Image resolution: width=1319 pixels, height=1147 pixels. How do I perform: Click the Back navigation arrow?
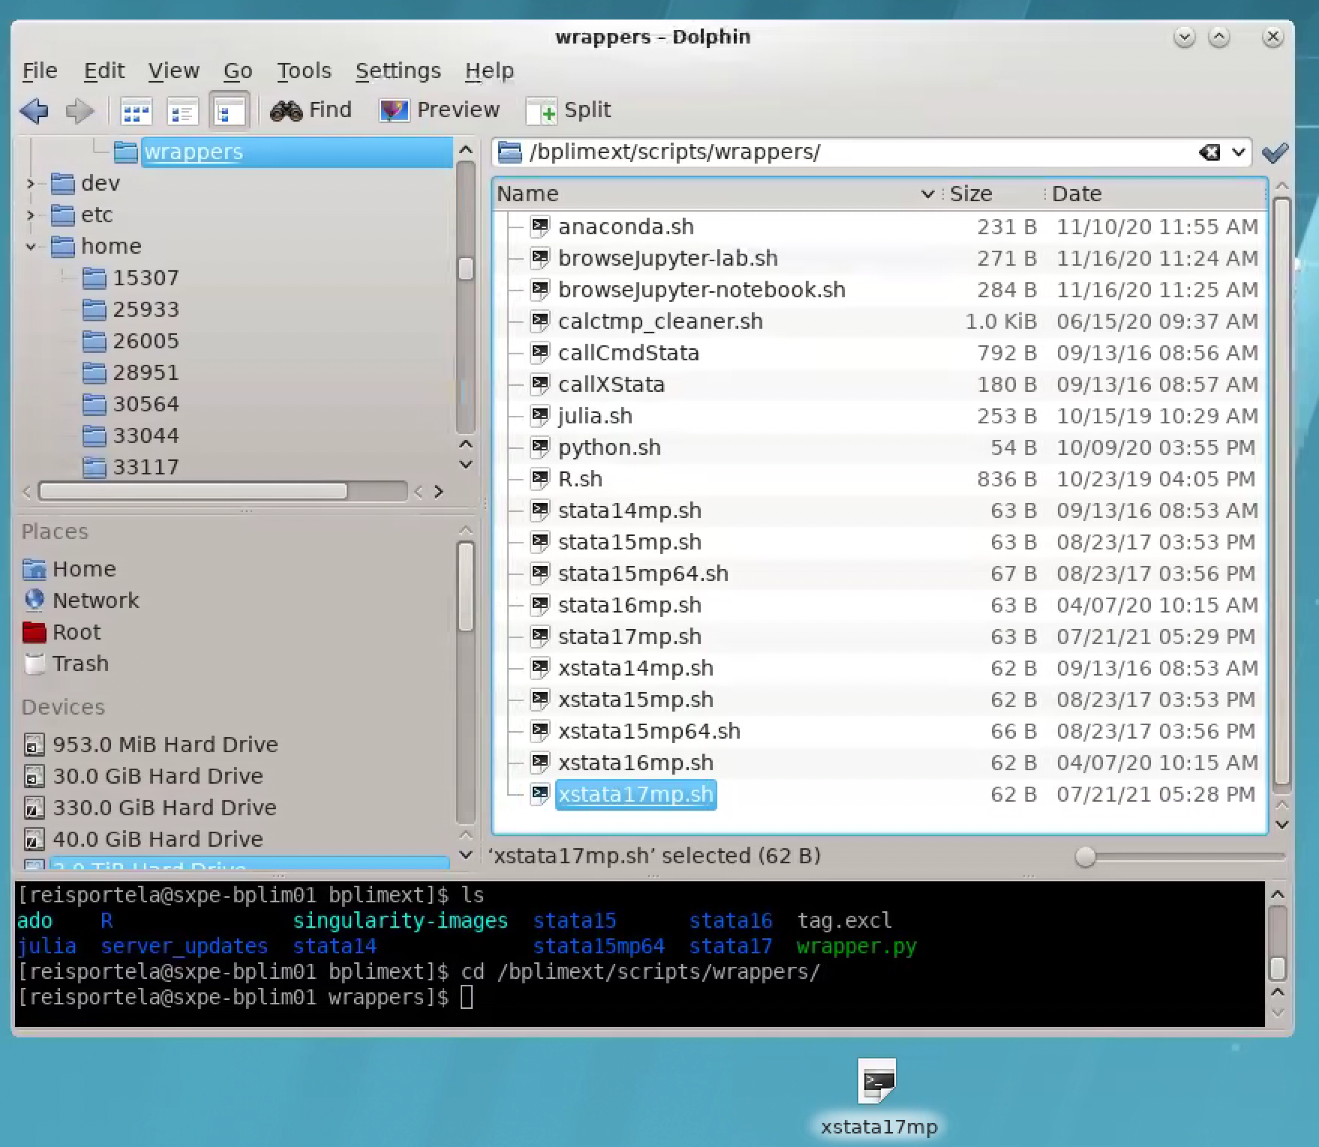click(35, 111)
